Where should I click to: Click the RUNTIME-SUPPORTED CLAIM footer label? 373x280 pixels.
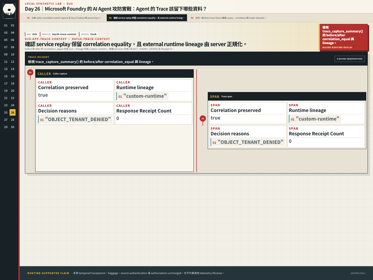point(48,273)
